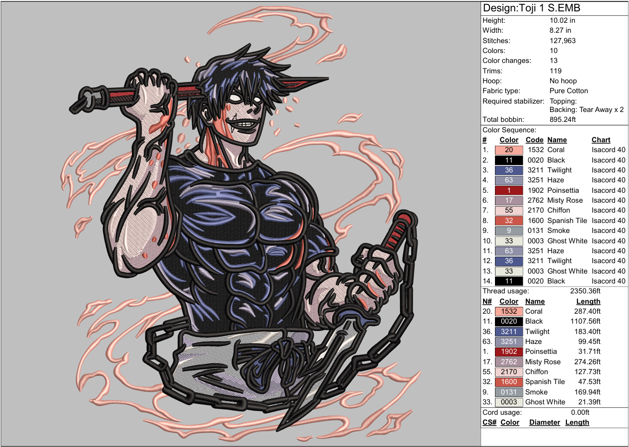This screenshot has height=447, width=629.
Task: Click the 1532 Coral swatch under Thread usage
Action: pos(509,311)
